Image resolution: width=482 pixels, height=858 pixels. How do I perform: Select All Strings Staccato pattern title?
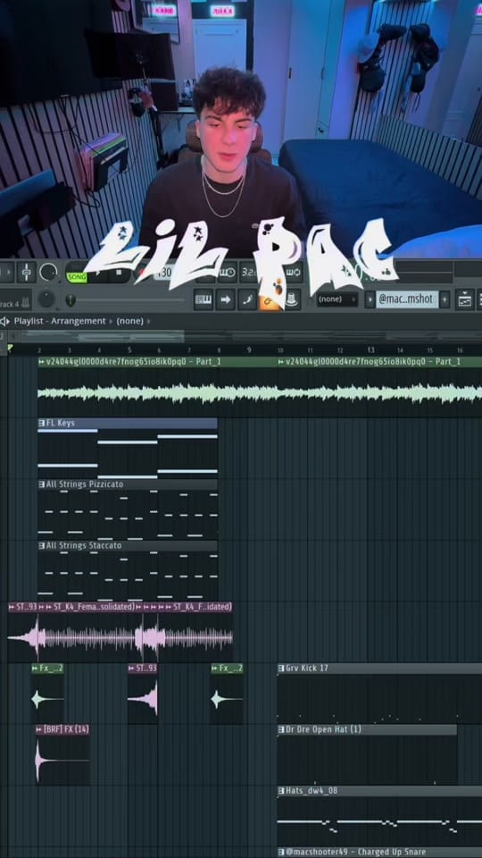point(84,545)
